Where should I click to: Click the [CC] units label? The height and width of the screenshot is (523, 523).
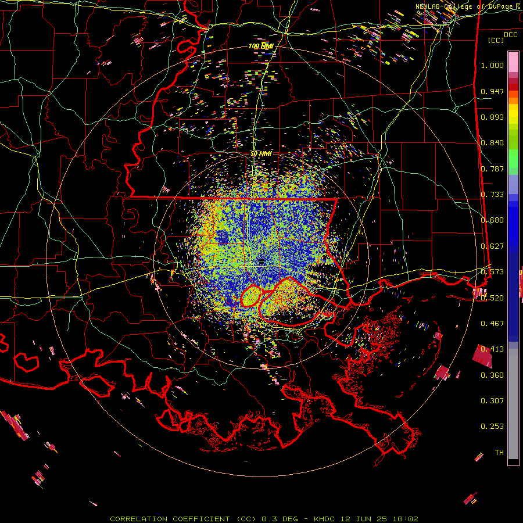pos(496,40)
